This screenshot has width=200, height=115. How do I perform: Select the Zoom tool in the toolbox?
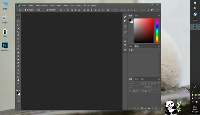[18, 84]
